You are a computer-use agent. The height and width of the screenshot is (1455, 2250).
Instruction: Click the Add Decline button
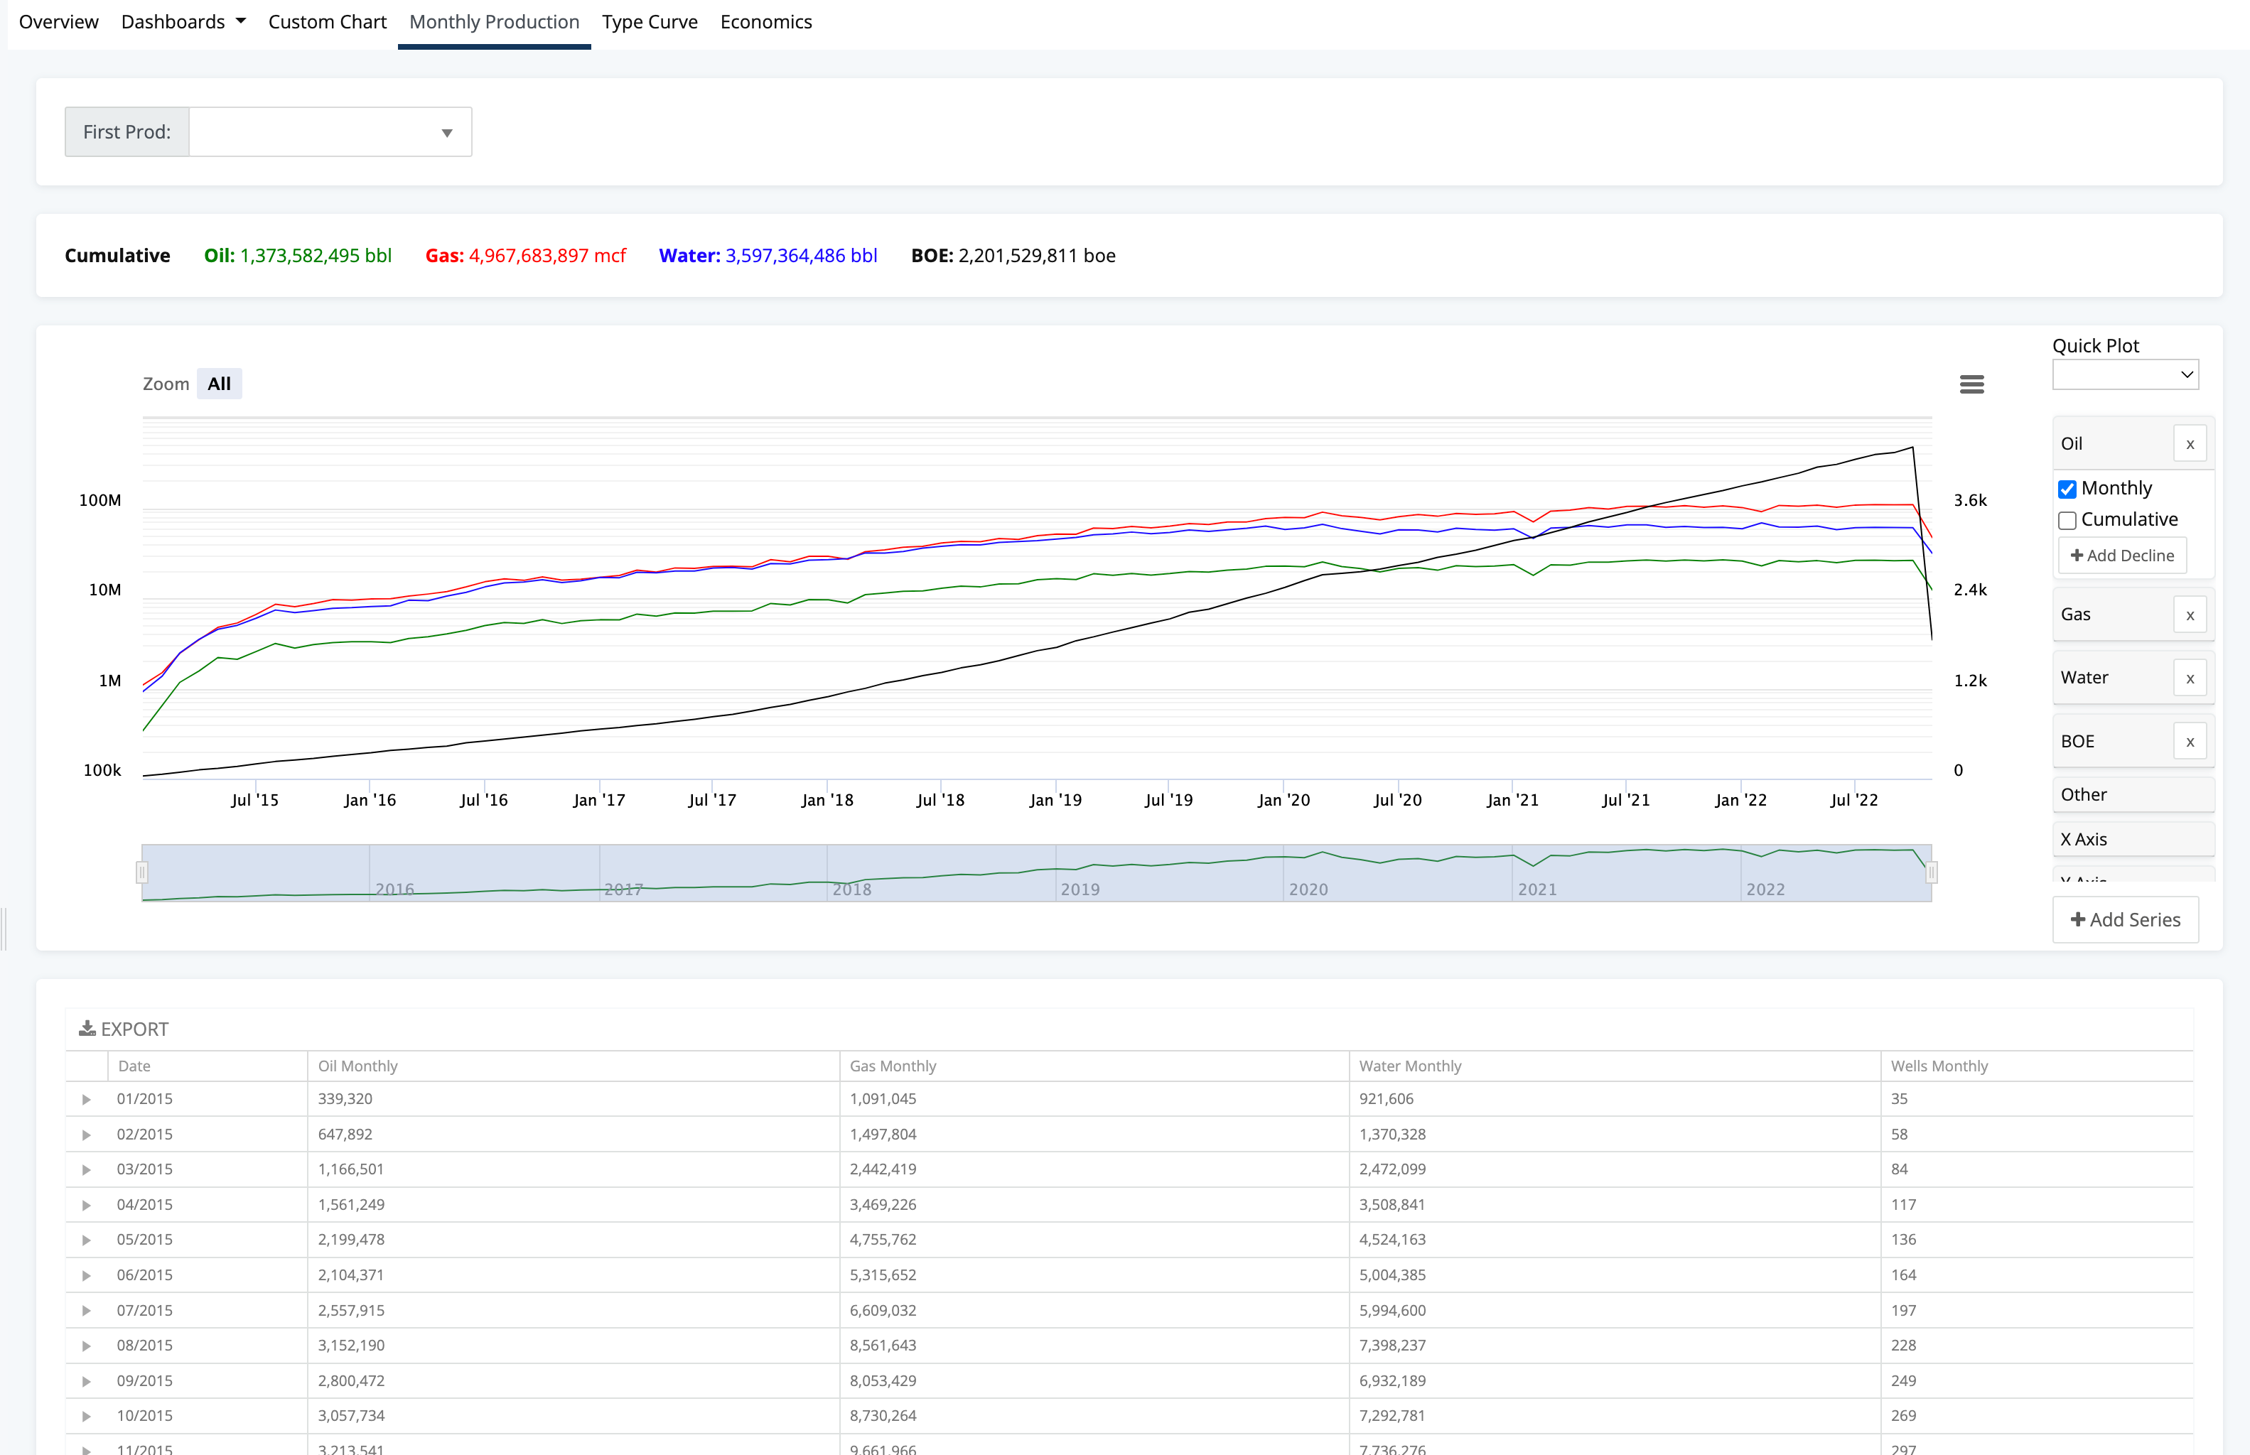[2121, 556]
